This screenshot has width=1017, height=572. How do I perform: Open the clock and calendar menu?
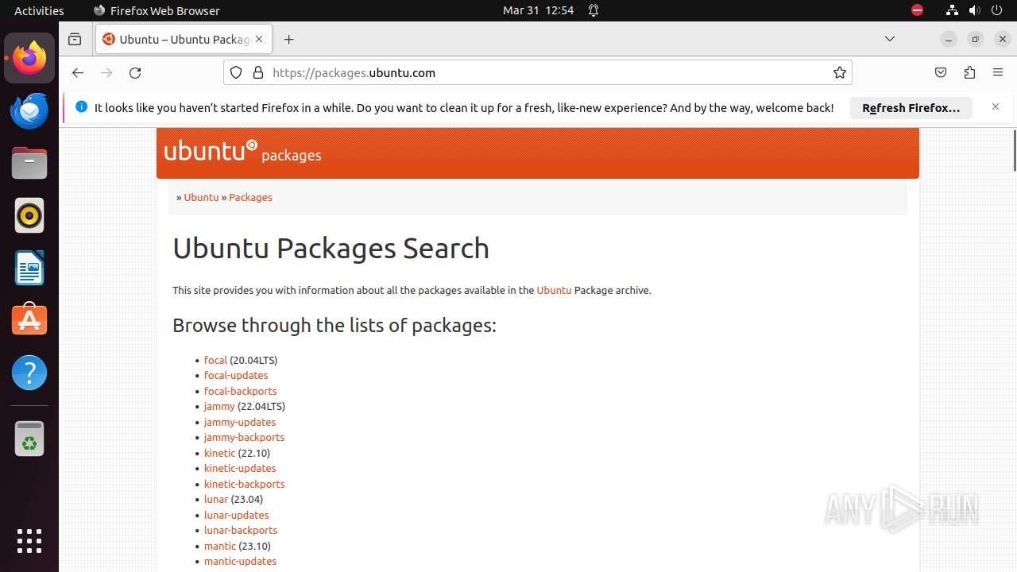click(538, 10)
